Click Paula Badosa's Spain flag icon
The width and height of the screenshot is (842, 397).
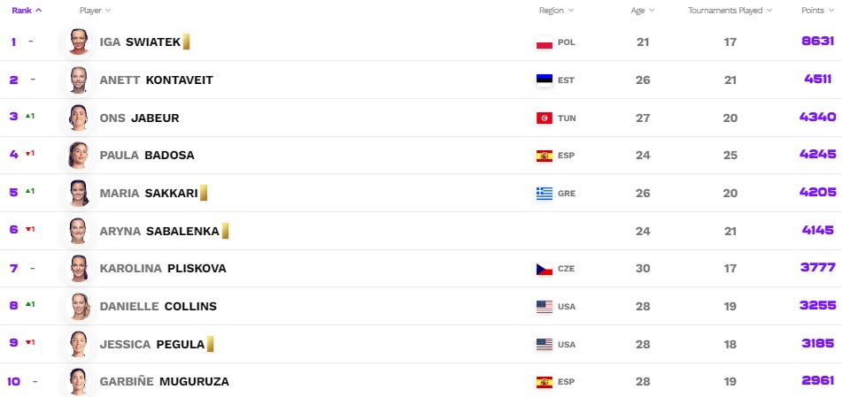click(x=545, y=156)
